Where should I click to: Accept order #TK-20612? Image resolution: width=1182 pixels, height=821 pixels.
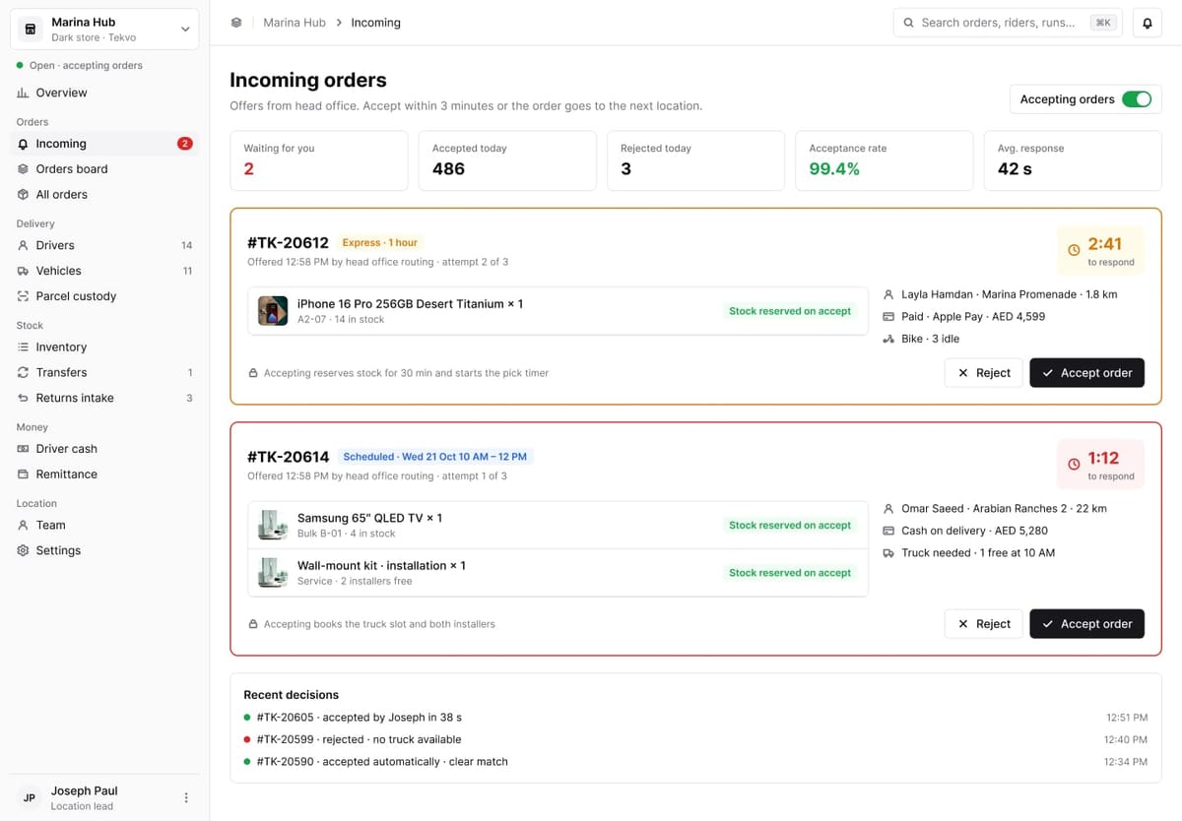click(x=1086, y=373)
